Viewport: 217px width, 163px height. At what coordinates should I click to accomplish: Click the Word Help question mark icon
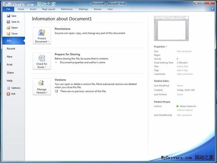tap(212, 9)
